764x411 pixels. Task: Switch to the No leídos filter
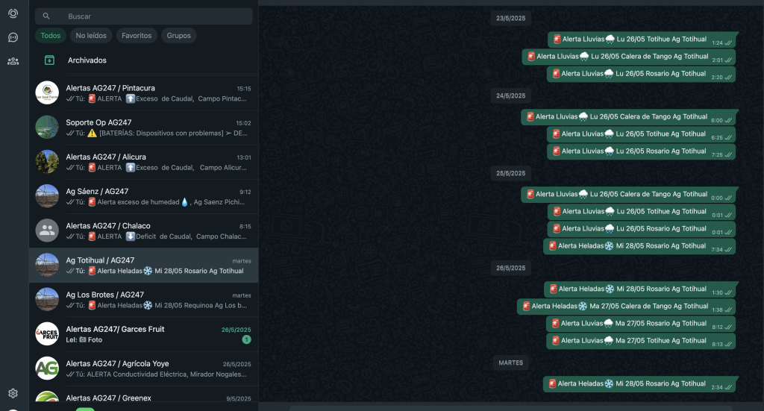click(x=91, y=35)
